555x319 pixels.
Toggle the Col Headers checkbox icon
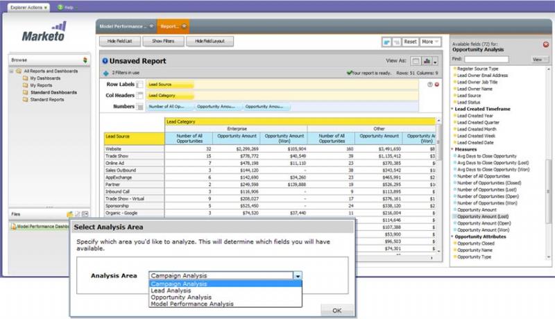[x=140, y=96]
